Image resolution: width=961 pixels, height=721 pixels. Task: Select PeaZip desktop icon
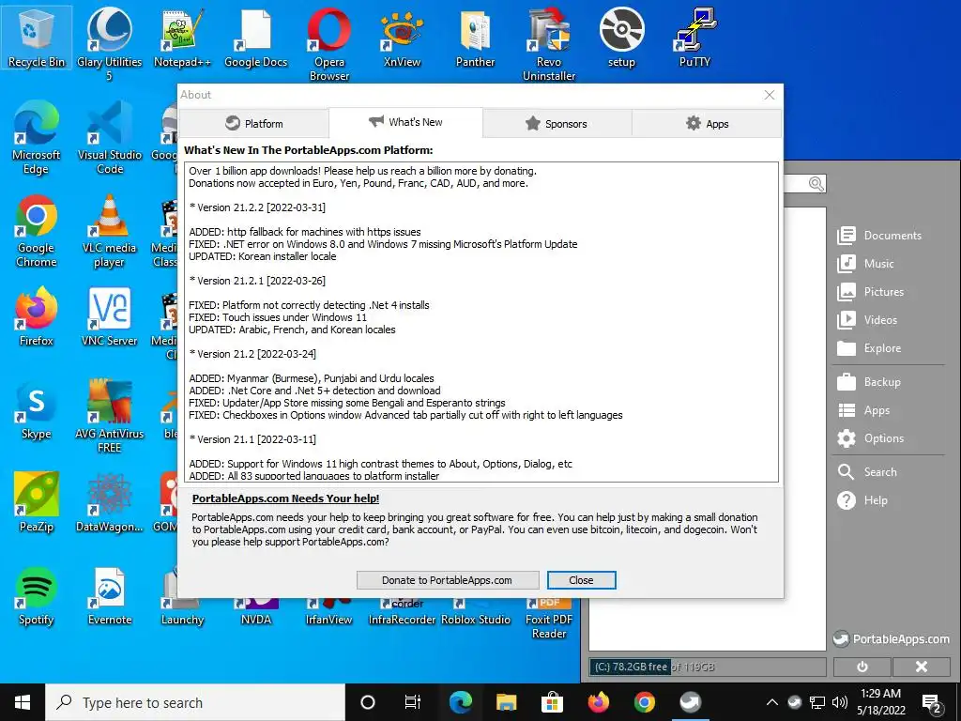(37, 503)
